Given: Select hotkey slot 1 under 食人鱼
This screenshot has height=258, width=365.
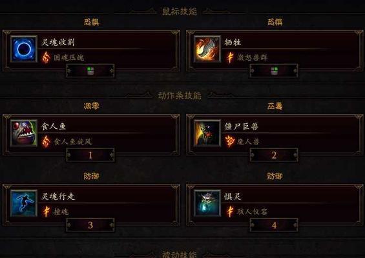Looking at the screenshot, I should [x=90, y=155].
